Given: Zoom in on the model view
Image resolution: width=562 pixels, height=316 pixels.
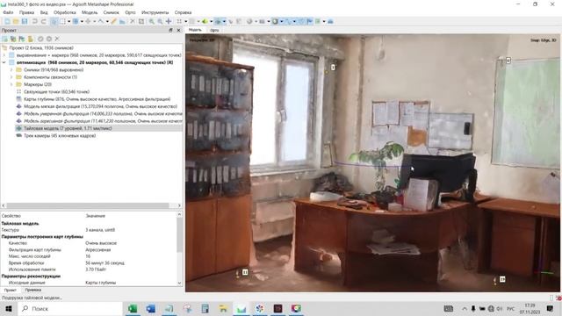Looking at the screenshot, I should (x=152, y=21).
